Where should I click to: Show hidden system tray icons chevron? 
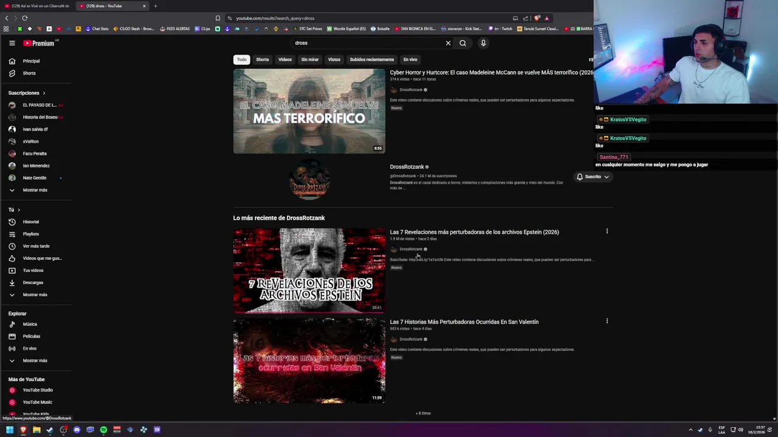tap(690, 430)
